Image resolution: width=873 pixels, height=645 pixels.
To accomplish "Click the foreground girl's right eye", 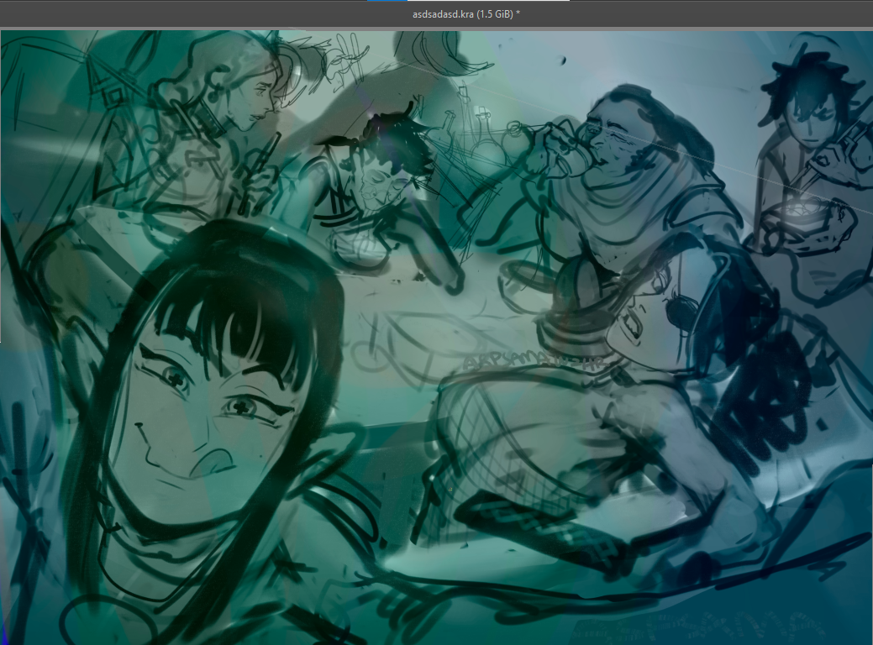I will [x=244, y=407].
